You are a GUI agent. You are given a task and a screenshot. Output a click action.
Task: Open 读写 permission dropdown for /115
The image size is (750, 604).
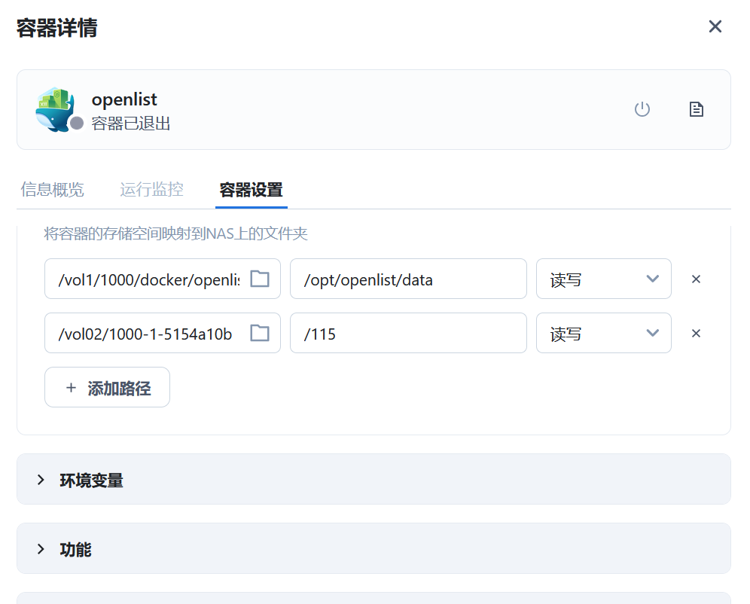coord(604,333)
